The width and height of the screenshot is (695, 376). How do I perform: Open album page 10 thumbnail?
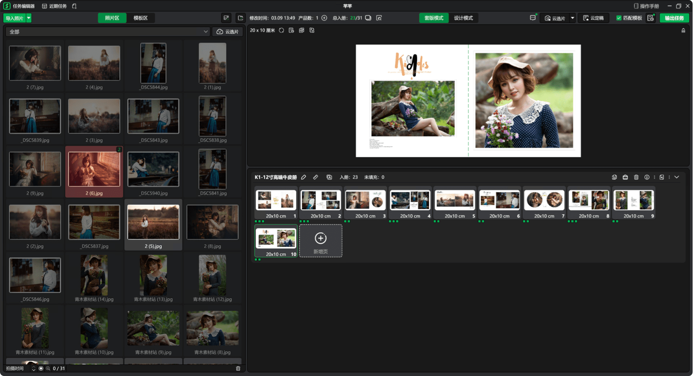tap(276, 241)
